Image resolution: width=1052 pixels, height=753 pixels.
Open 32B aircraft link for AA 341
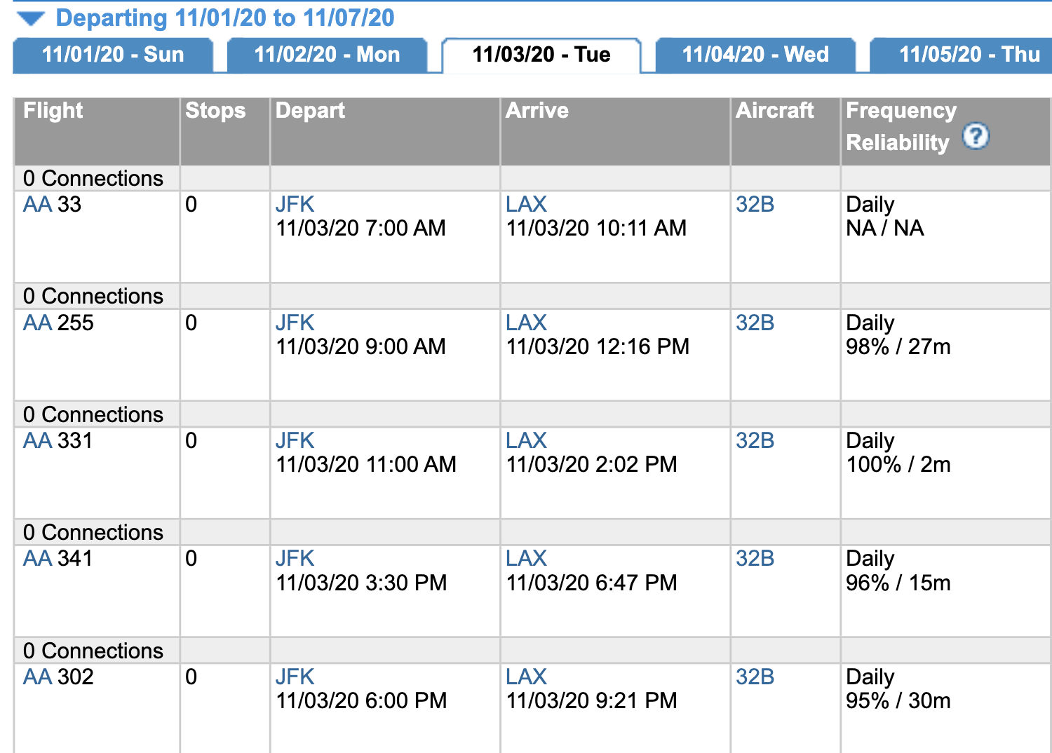[755, 559]
